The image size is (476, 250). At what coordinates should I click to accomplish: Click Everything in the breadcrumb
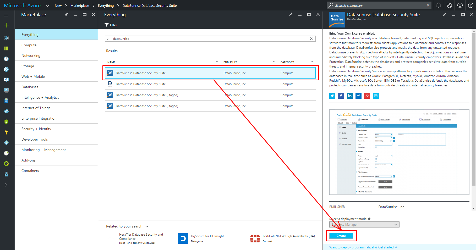[106, 5]
